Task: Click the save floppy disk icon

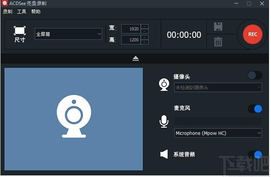Action: pos(218,27)
